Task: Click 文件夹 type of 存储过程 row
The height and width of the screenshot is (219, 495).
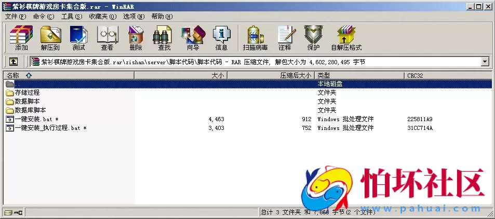Action: pyautogui.click(x=327, y=93)
